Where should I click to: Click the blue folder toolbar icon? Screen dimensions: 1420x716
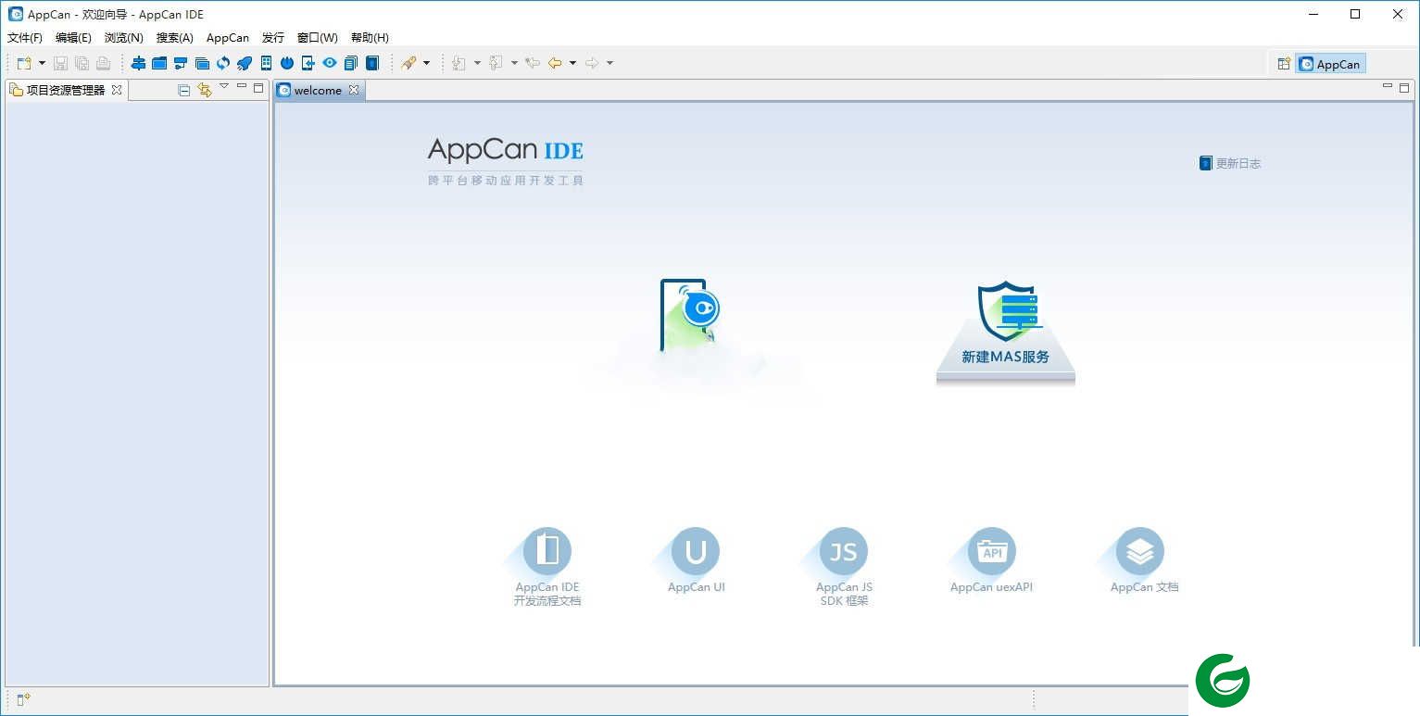tap(159, 63)
